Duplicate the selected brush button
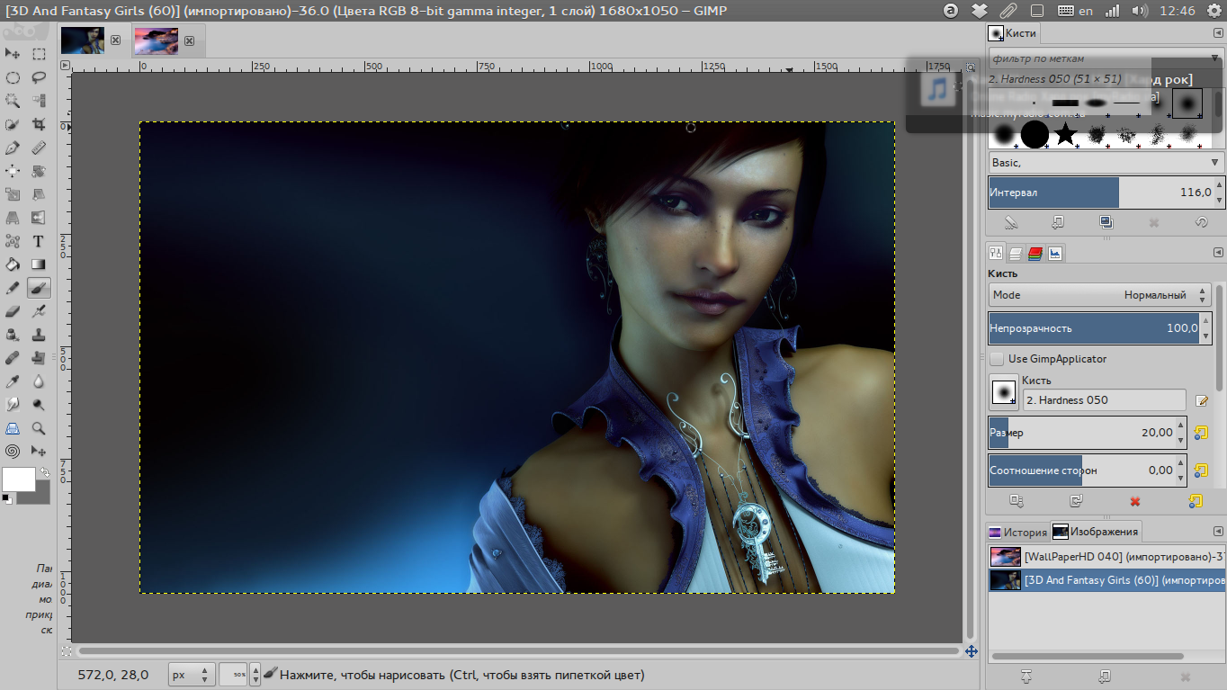The width and height of the screenshot is (1227, 690). [1106, 222]
